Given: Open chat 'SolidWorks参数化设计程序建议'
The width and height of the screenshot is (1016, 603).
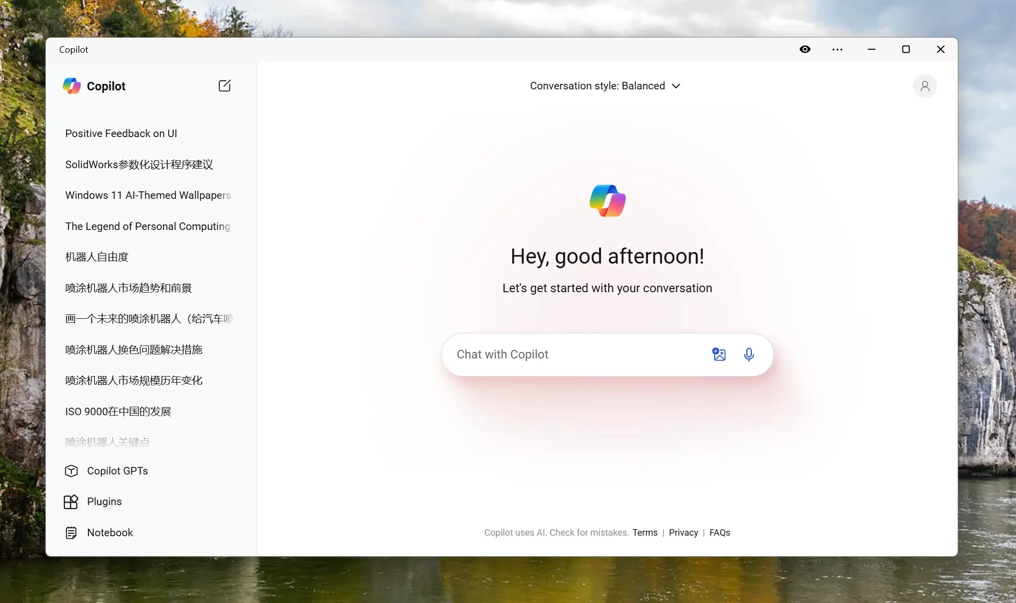Looking at the screenshot, I should pyautogui.click(x=139, y=165).
